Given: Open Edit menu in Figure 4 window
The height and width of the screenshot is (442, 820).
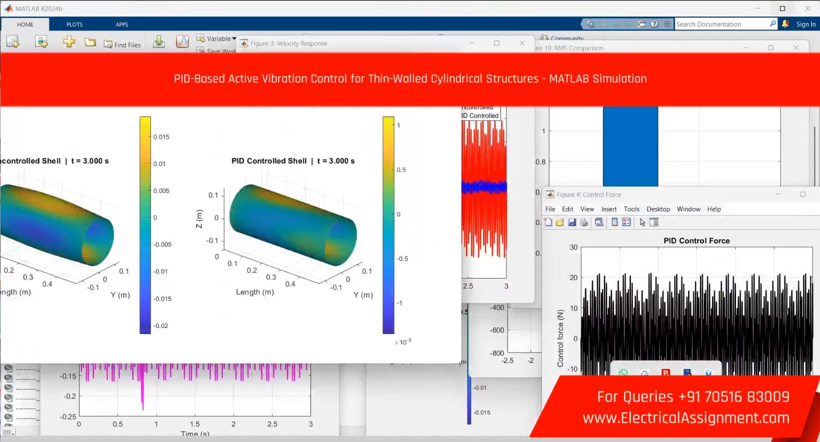Looking at the screenshot, I should [567, 209].
